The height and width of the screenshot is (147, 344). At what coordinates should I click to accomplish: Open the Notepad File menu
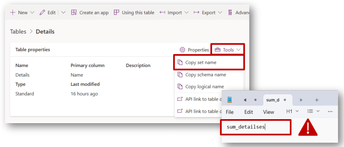pos(230,112)
